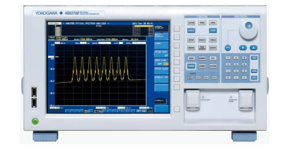Click the upper front USB port
The width and height of the screenshot is (281, 150).
[35, 91]
